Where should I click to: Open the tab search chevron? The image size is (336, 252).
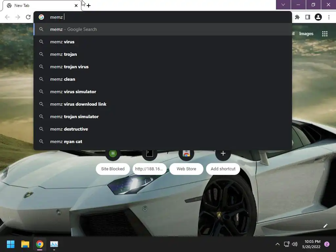283,5
